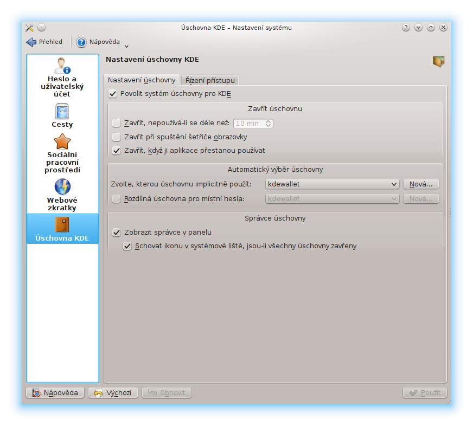Open Nápověda toolbar help button

click(x=98, y=42)
